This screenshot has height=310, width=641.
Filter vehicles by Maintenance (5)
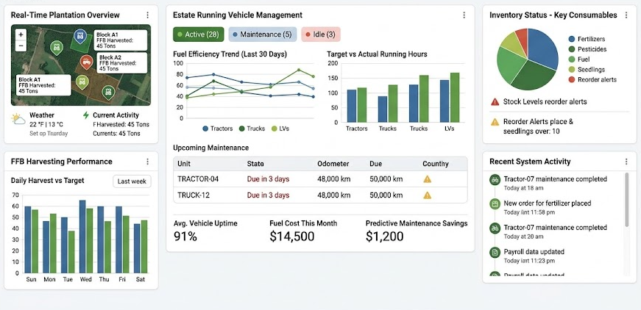tap(263, 35)
